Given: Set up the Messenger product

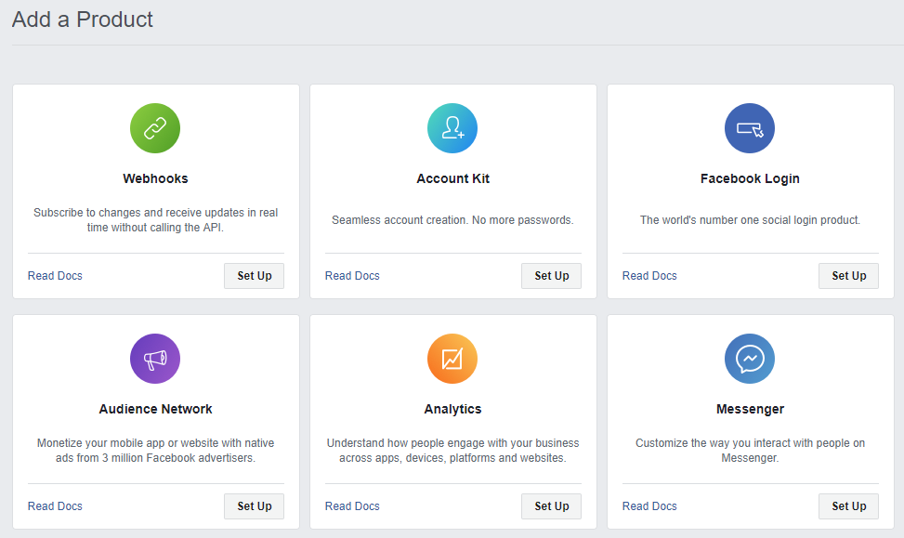Looking at the screenshot, I should pyautogui.click(x=848, y=506).
